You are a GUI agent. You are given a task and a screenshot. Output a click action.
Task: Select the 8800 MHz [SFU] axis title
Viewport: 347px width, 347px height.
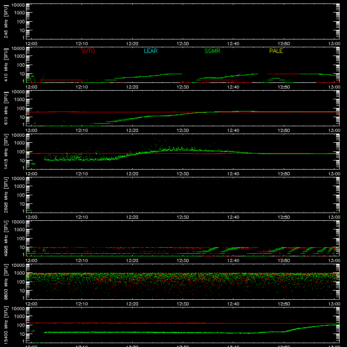coord(6,282)
